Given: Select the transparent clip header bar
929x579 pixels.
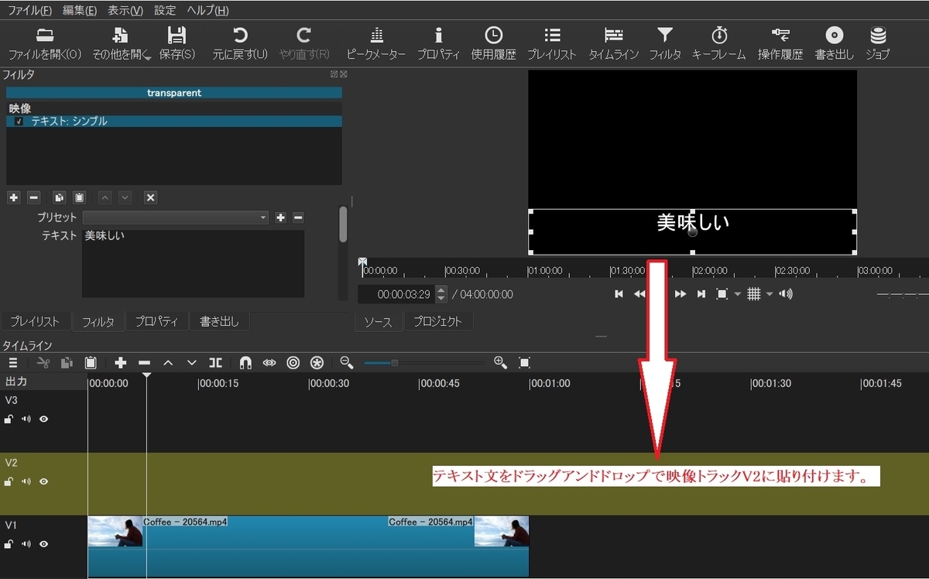Looking at the screenshot, I should [174, 93].
